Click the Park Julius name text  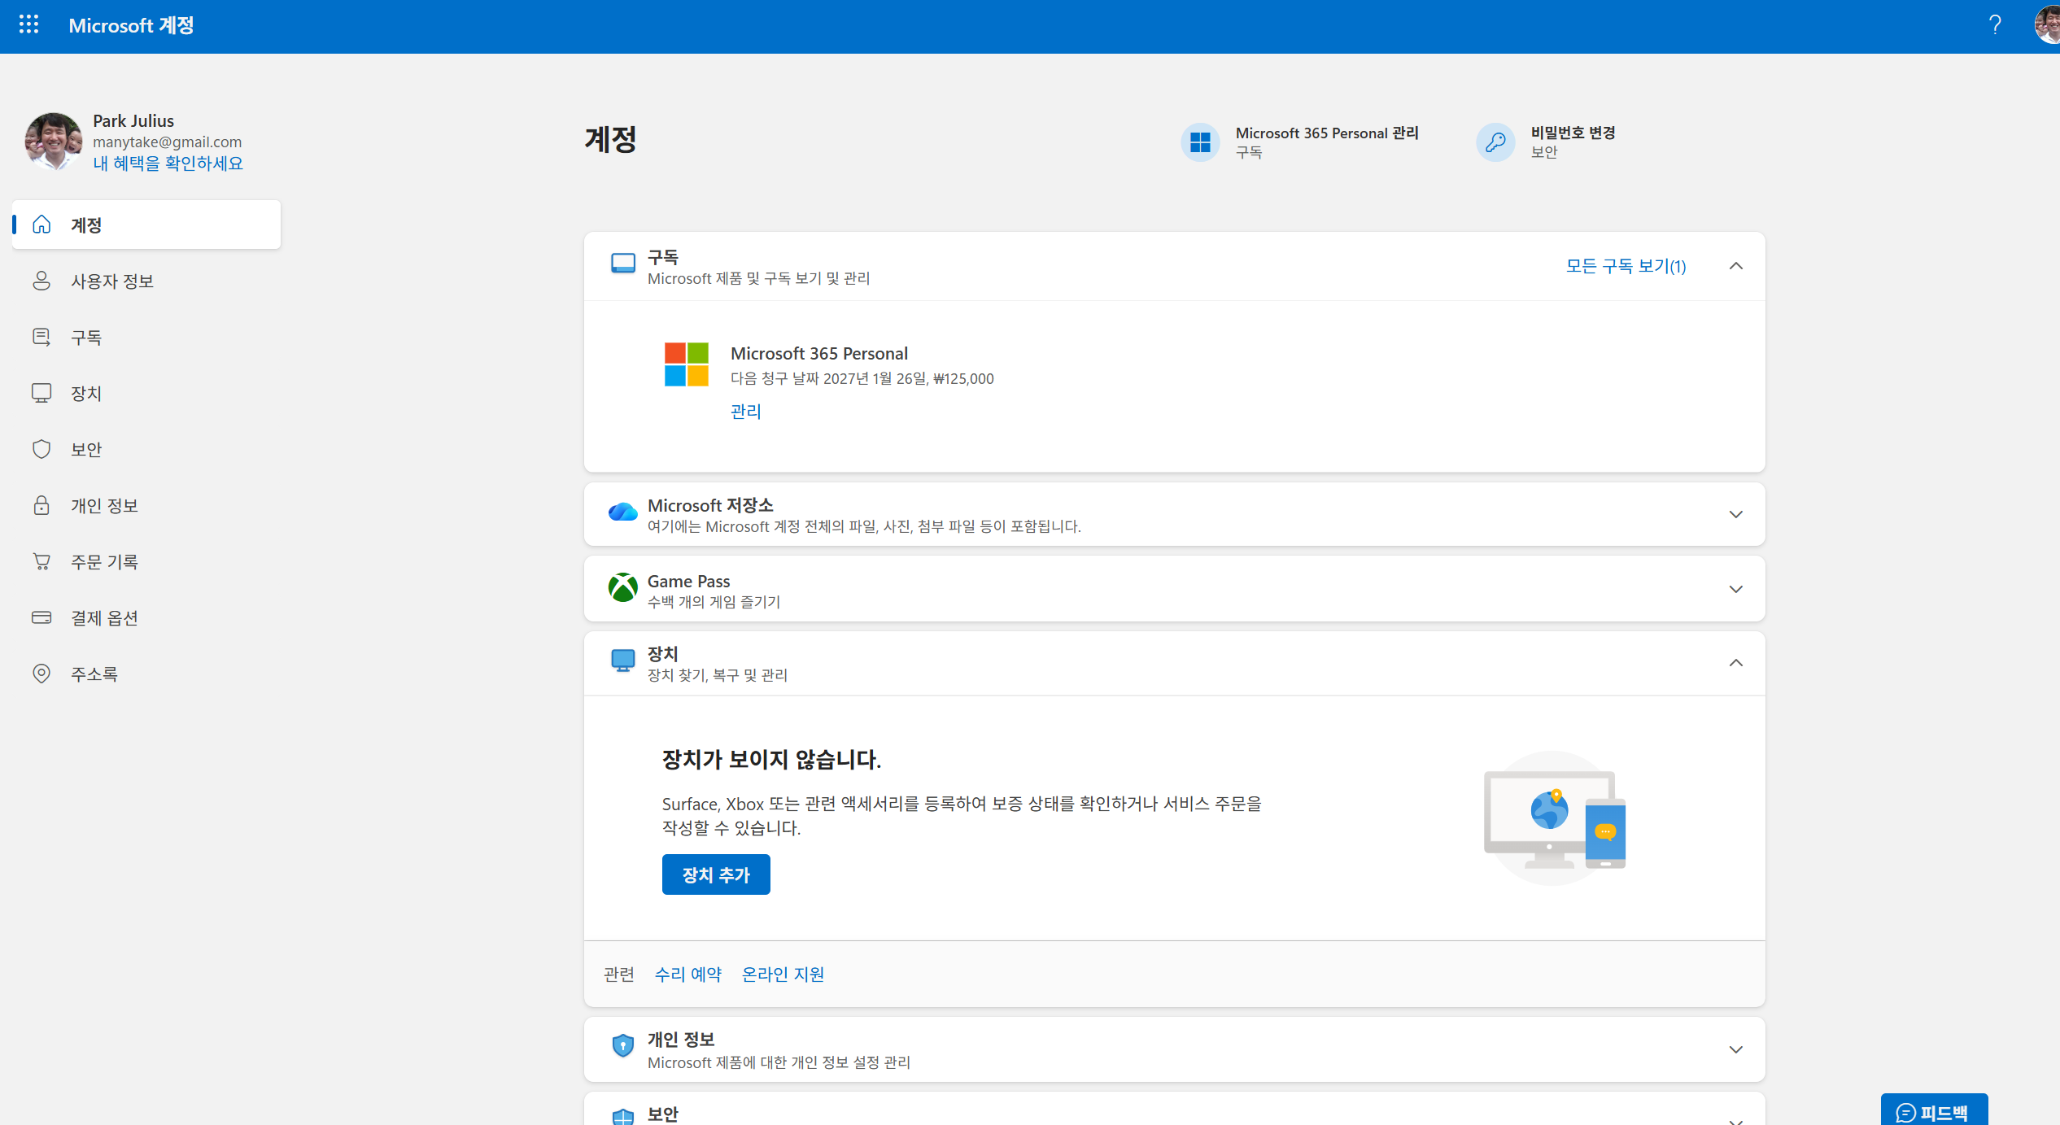point(133,120)
